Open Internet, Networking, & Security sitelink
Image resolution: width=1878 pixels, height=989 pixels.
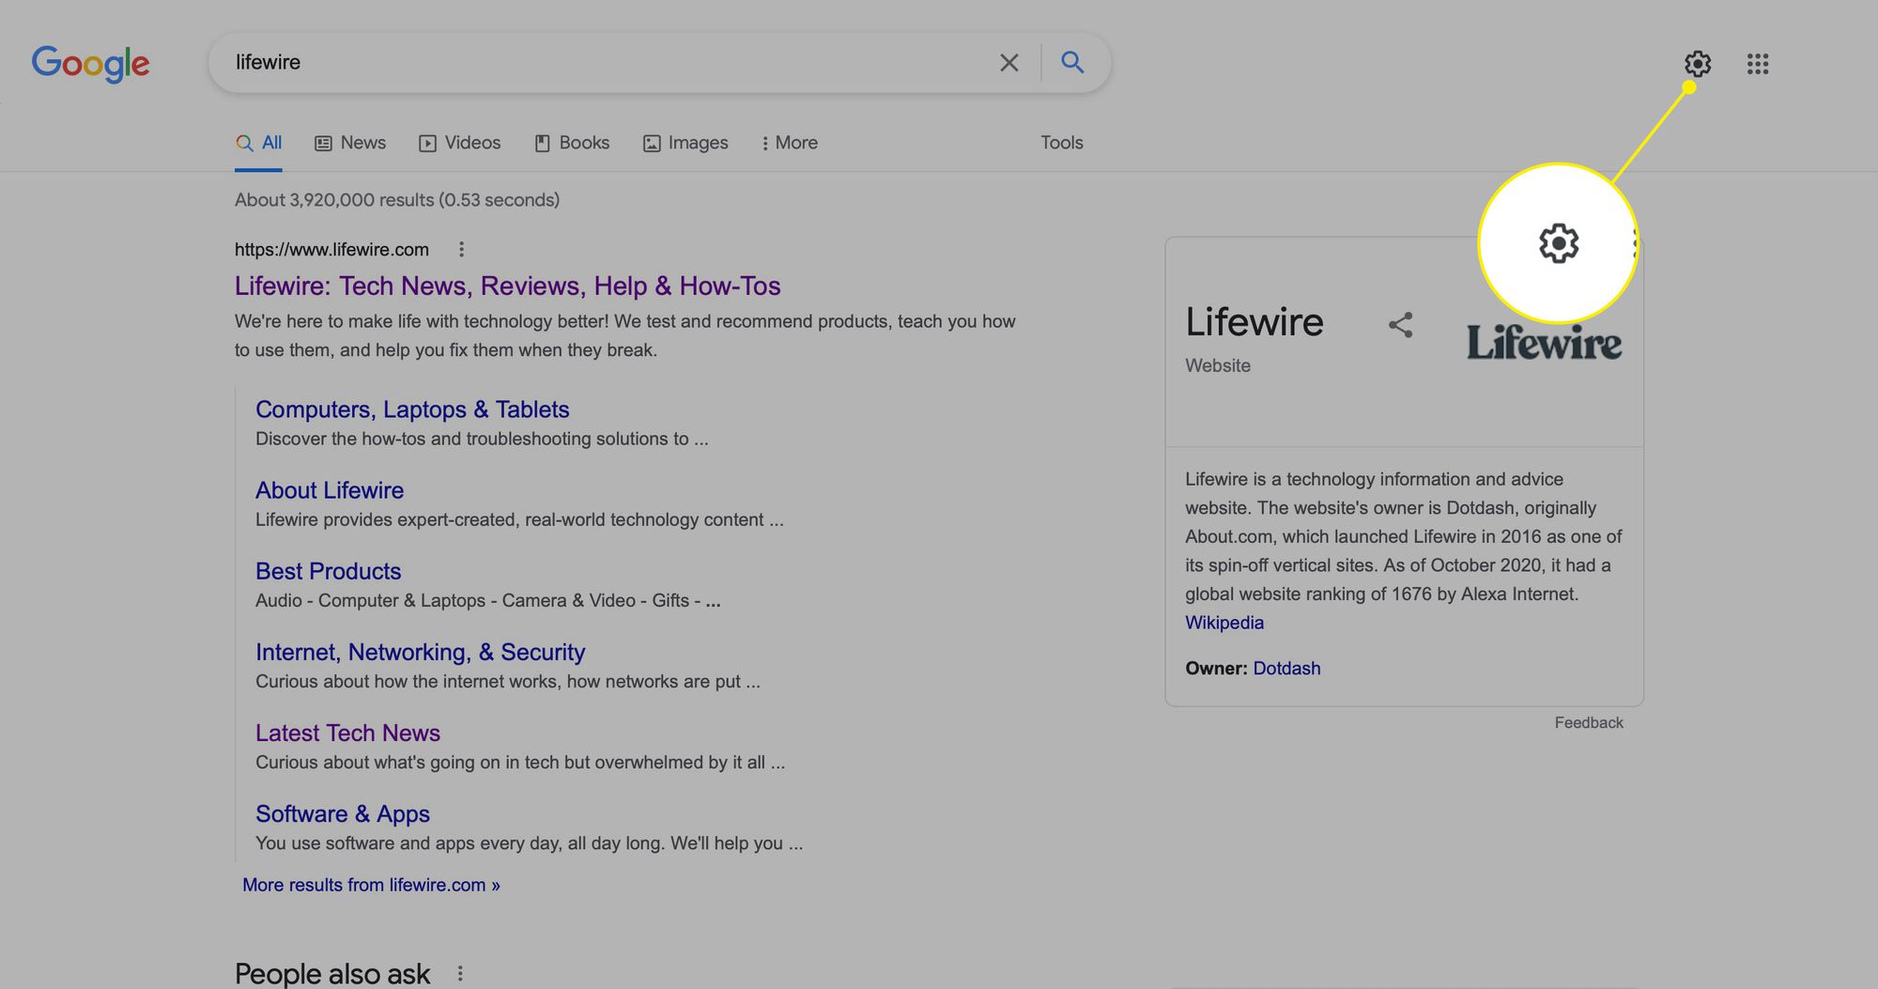tap(421, 652)
